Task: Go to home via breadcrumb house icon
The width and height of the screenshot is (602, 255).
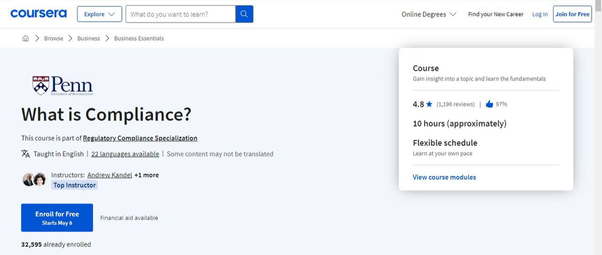Action: (25, 38)
